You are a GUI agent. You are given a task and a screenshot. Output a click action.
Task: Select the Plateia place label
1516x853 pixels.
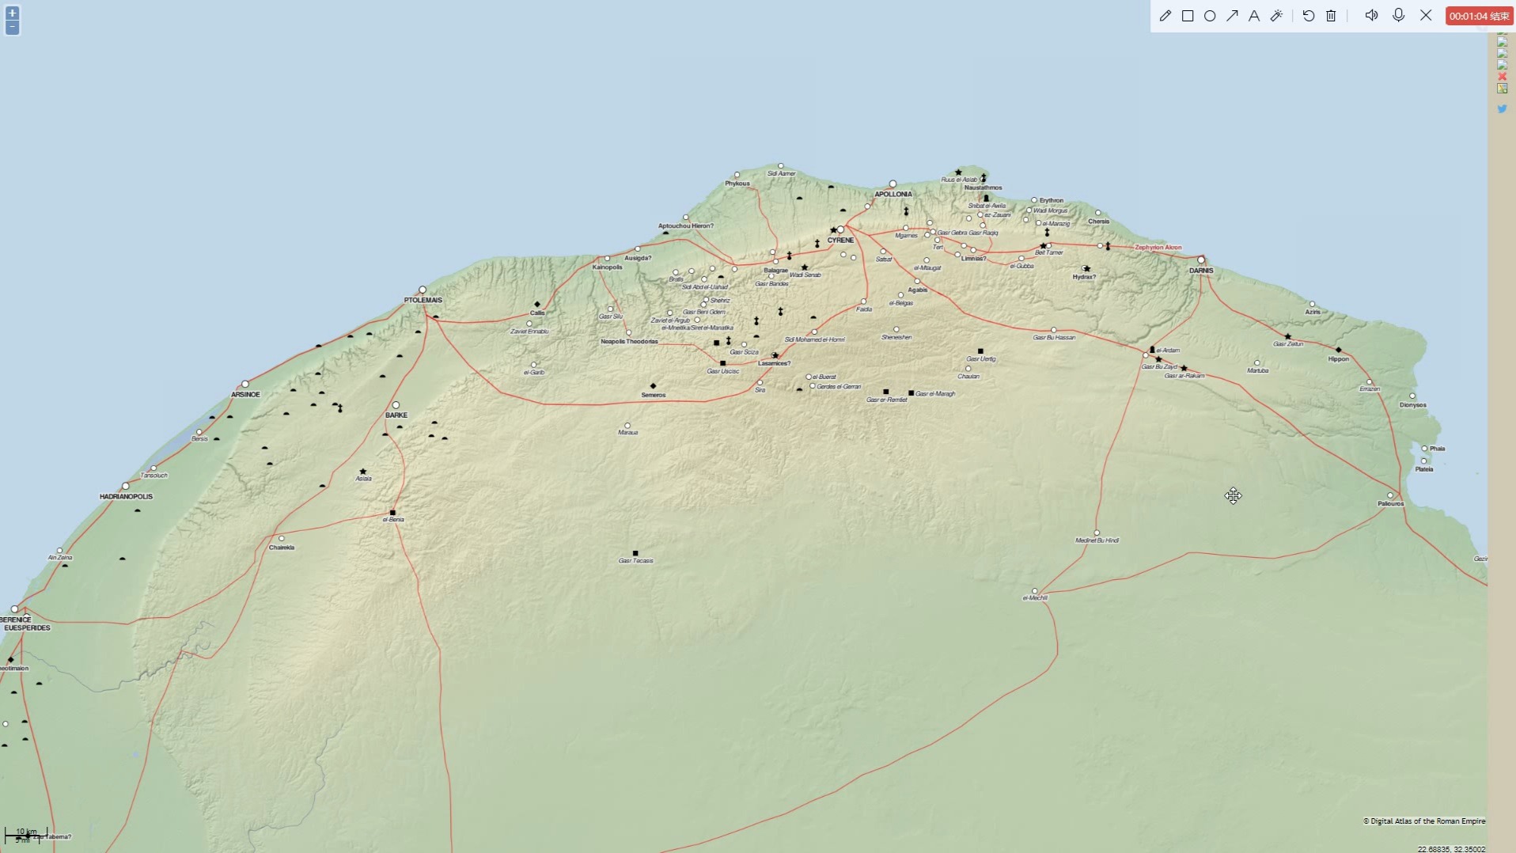point(1423,469)
